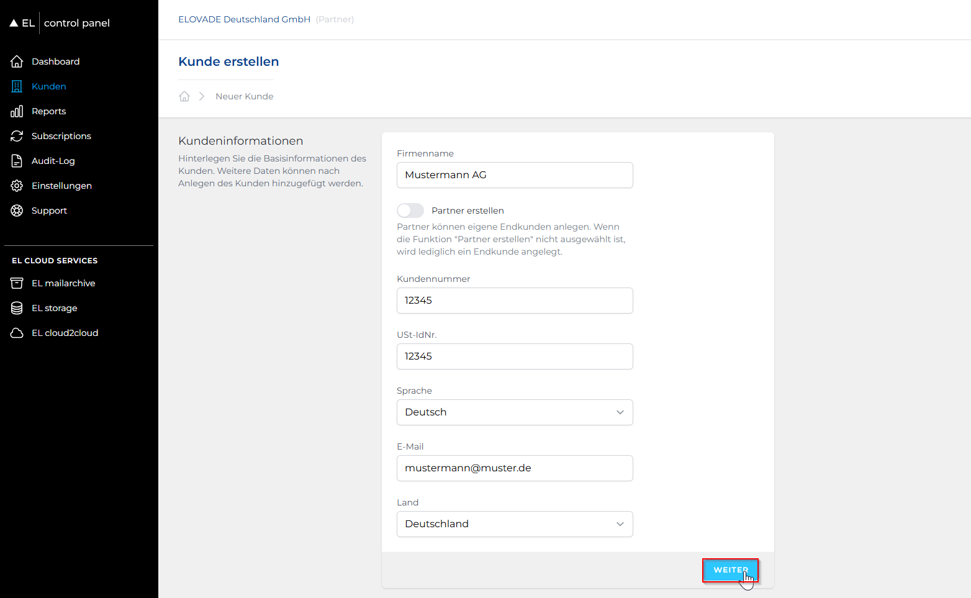Click into the Firmenname input field
This screenshot has width=971, height=598.
(x=515, y=175)
